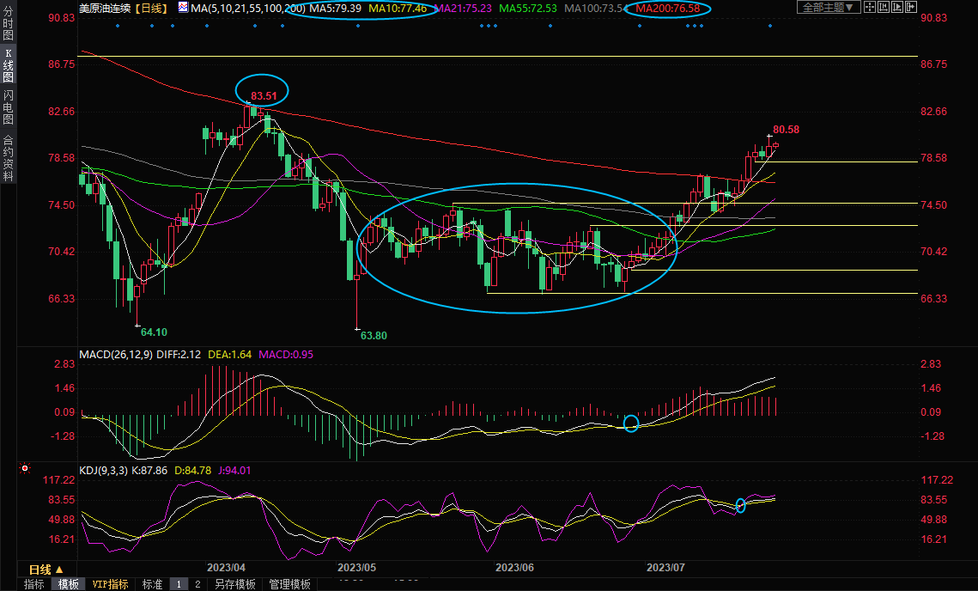This screenshot has height=591, width=978.
Task: Click the MACD(26,12,9) indicator label
Action: pos(114,355)
